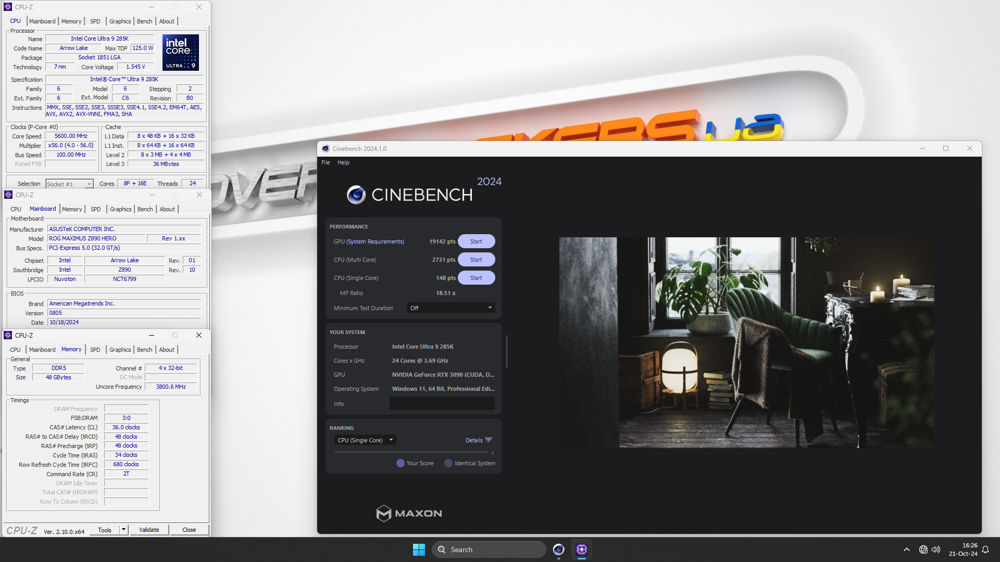This screenshot has width=1000, height=562.
Task: Switch to the SPD tab in CPU-Z memory
Action: pos(95,349)
